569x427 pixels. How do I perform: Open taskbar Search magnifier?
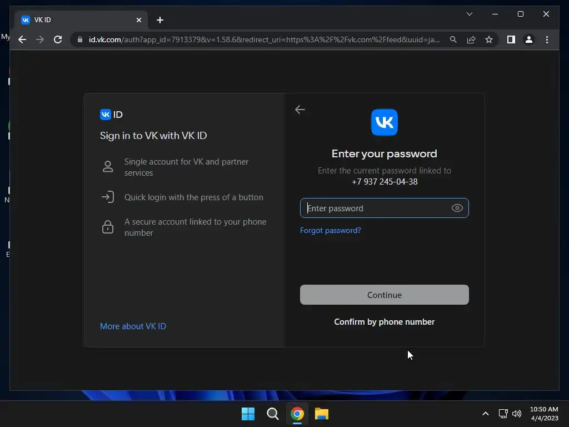pos(272,414)
